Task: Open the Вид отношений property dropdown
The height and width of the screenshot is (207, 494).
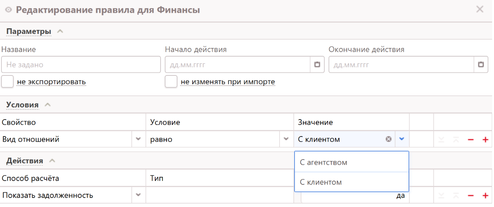Action: [x=138, y=139]
